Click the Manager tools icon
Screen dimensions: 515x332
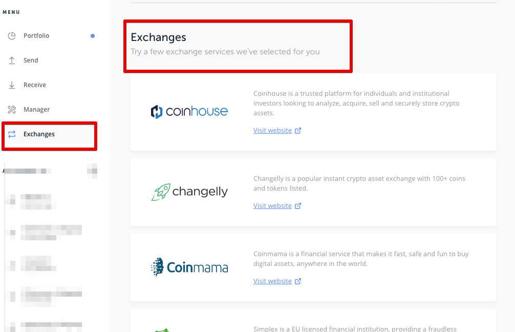pos(12,110)
